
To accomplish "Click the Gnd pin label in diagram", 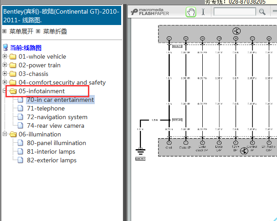I will 169,147.
